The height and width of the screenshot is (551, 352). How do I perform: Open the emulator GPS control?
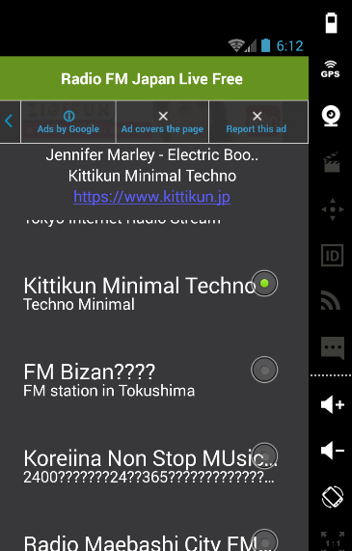331,69
